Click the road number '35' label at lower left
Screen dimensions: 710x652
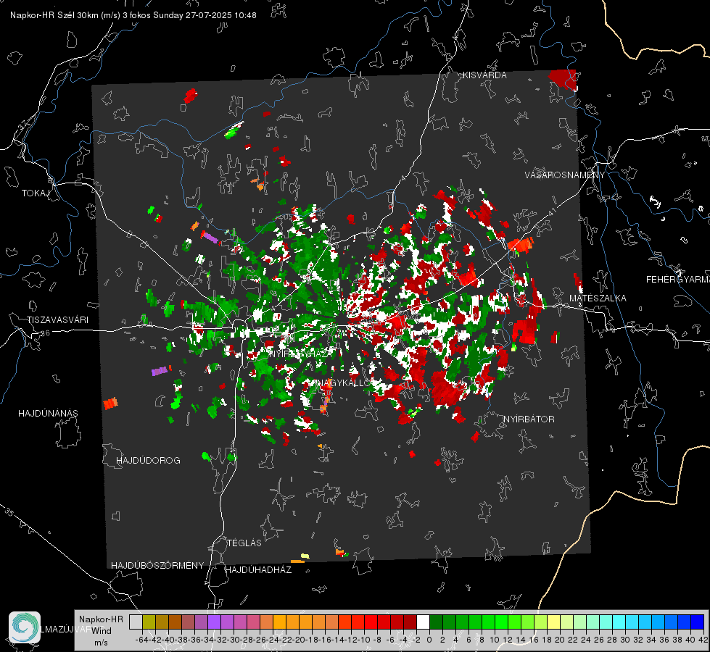9,513
